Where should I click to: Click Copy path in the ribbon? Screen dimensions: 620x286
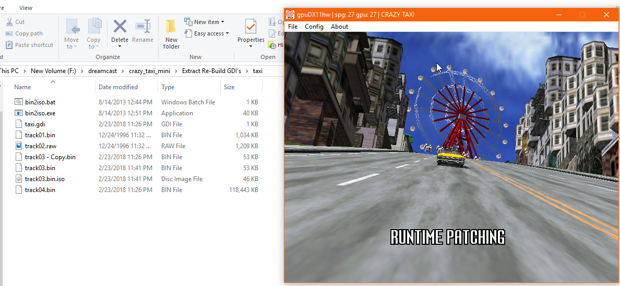(x=24, y=33)
